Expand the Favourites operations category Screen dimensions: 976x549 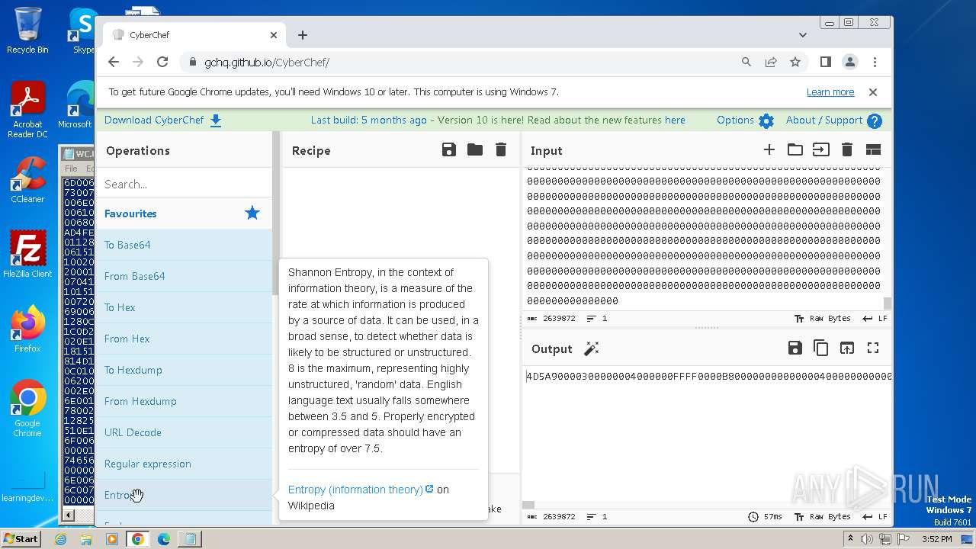tap(184, 213)
